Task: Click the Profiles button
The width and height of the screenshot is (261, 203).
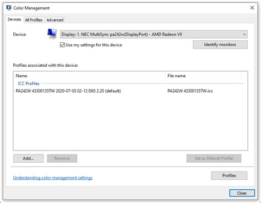Action: [x=229, y=175]
